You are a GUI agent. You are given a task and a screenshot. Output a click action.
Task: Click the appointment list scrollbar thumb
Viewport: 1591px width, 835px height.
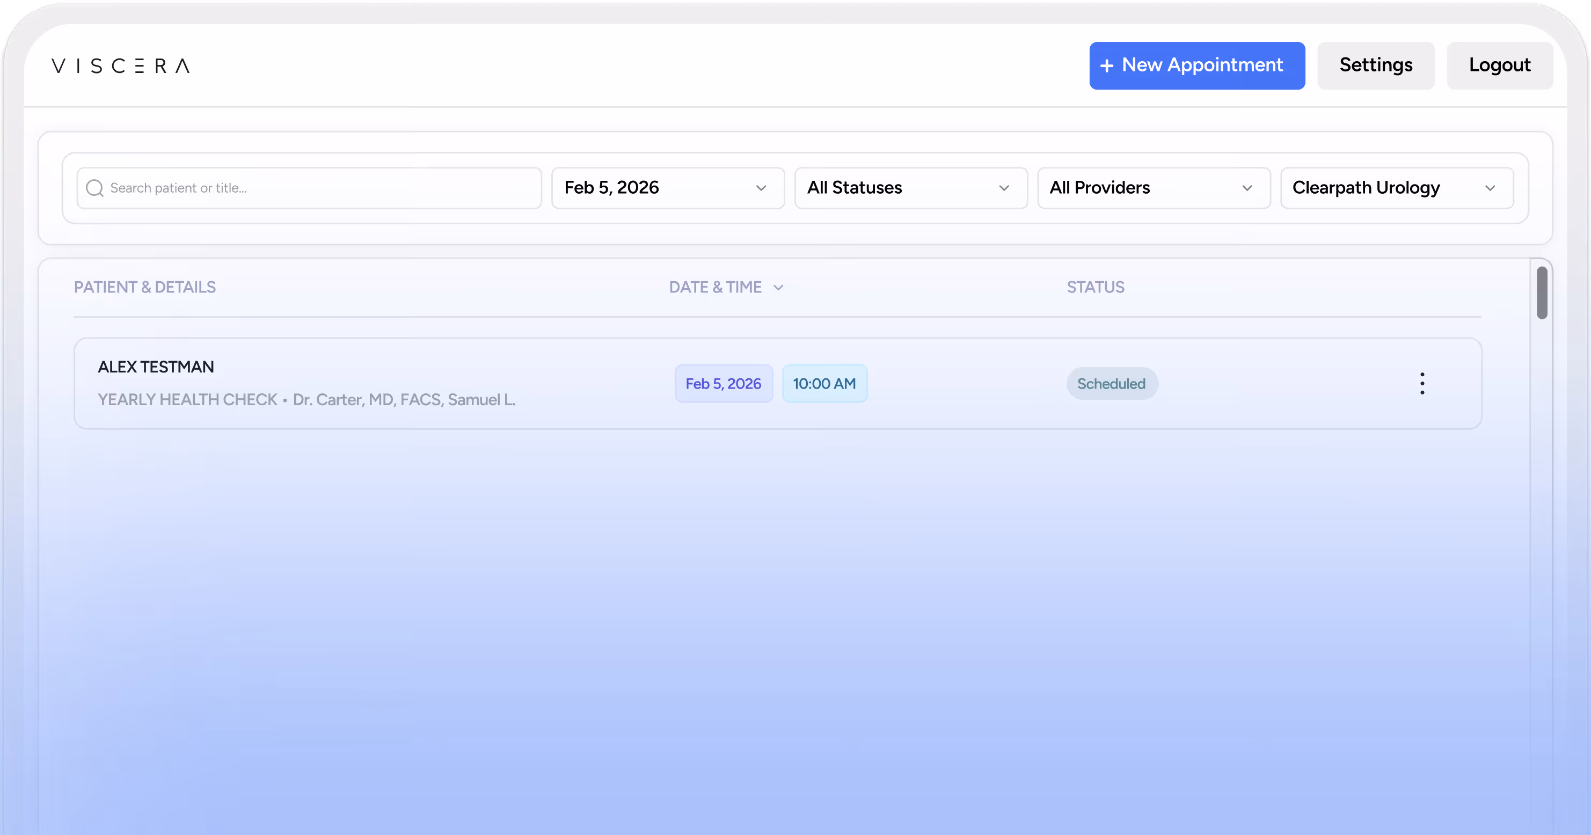(x=1542, y=293)
